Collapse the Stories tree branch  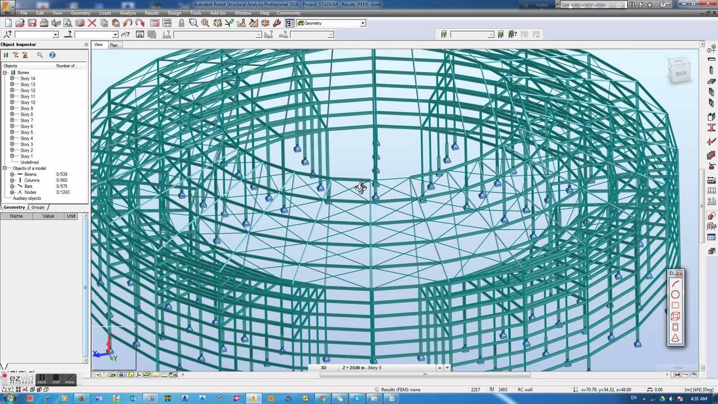(x=4, y=72)
